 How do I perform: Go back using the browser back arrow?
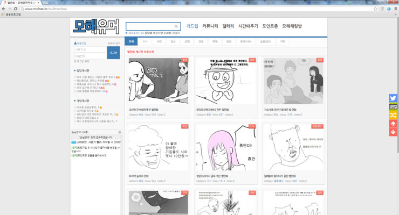(x=4, y=9)
